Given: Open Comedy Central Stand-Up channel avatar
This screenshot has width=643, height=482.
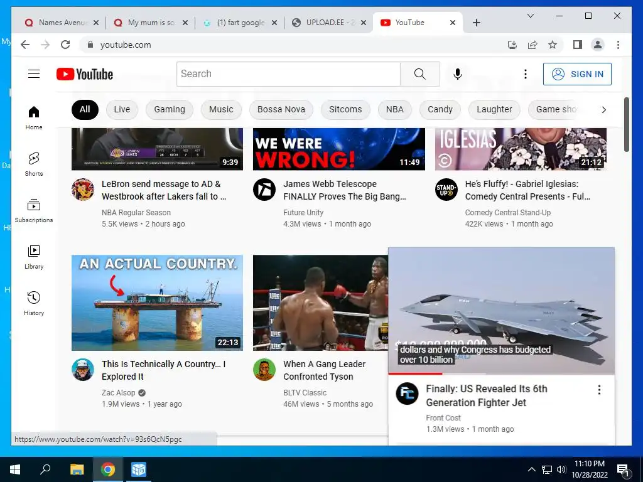Looking at the screenshot, I should pos(446,190).
